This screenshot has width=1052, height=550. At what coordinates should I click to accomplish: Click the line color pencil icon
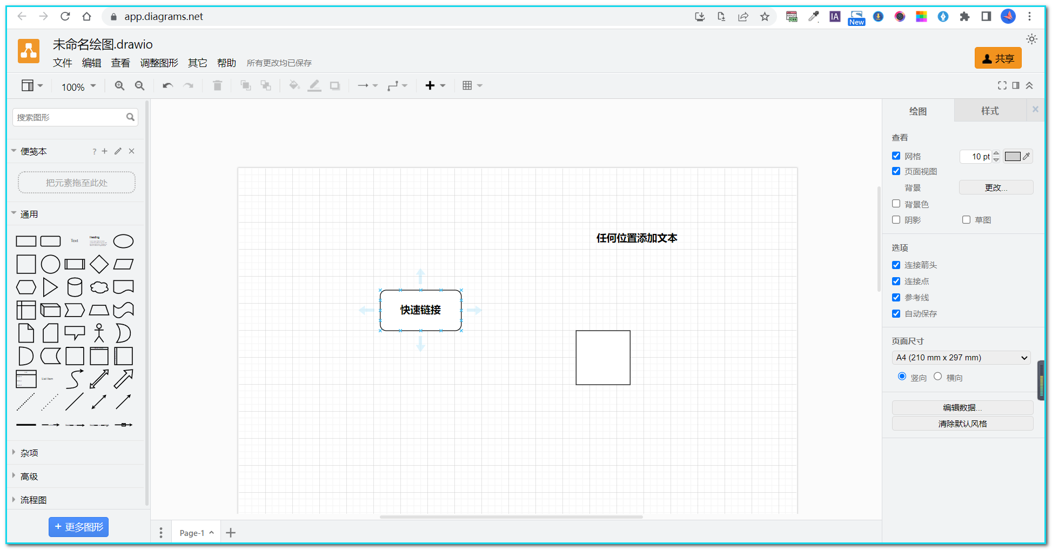coord(314,86)
